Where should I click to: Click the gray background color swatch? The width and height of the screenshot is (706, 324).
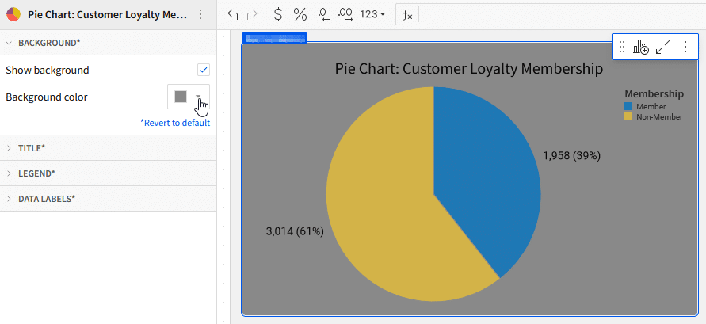[181, 97]
